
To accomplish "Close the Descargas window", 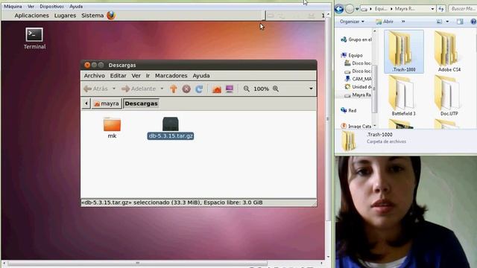I will tap(87, 65).
